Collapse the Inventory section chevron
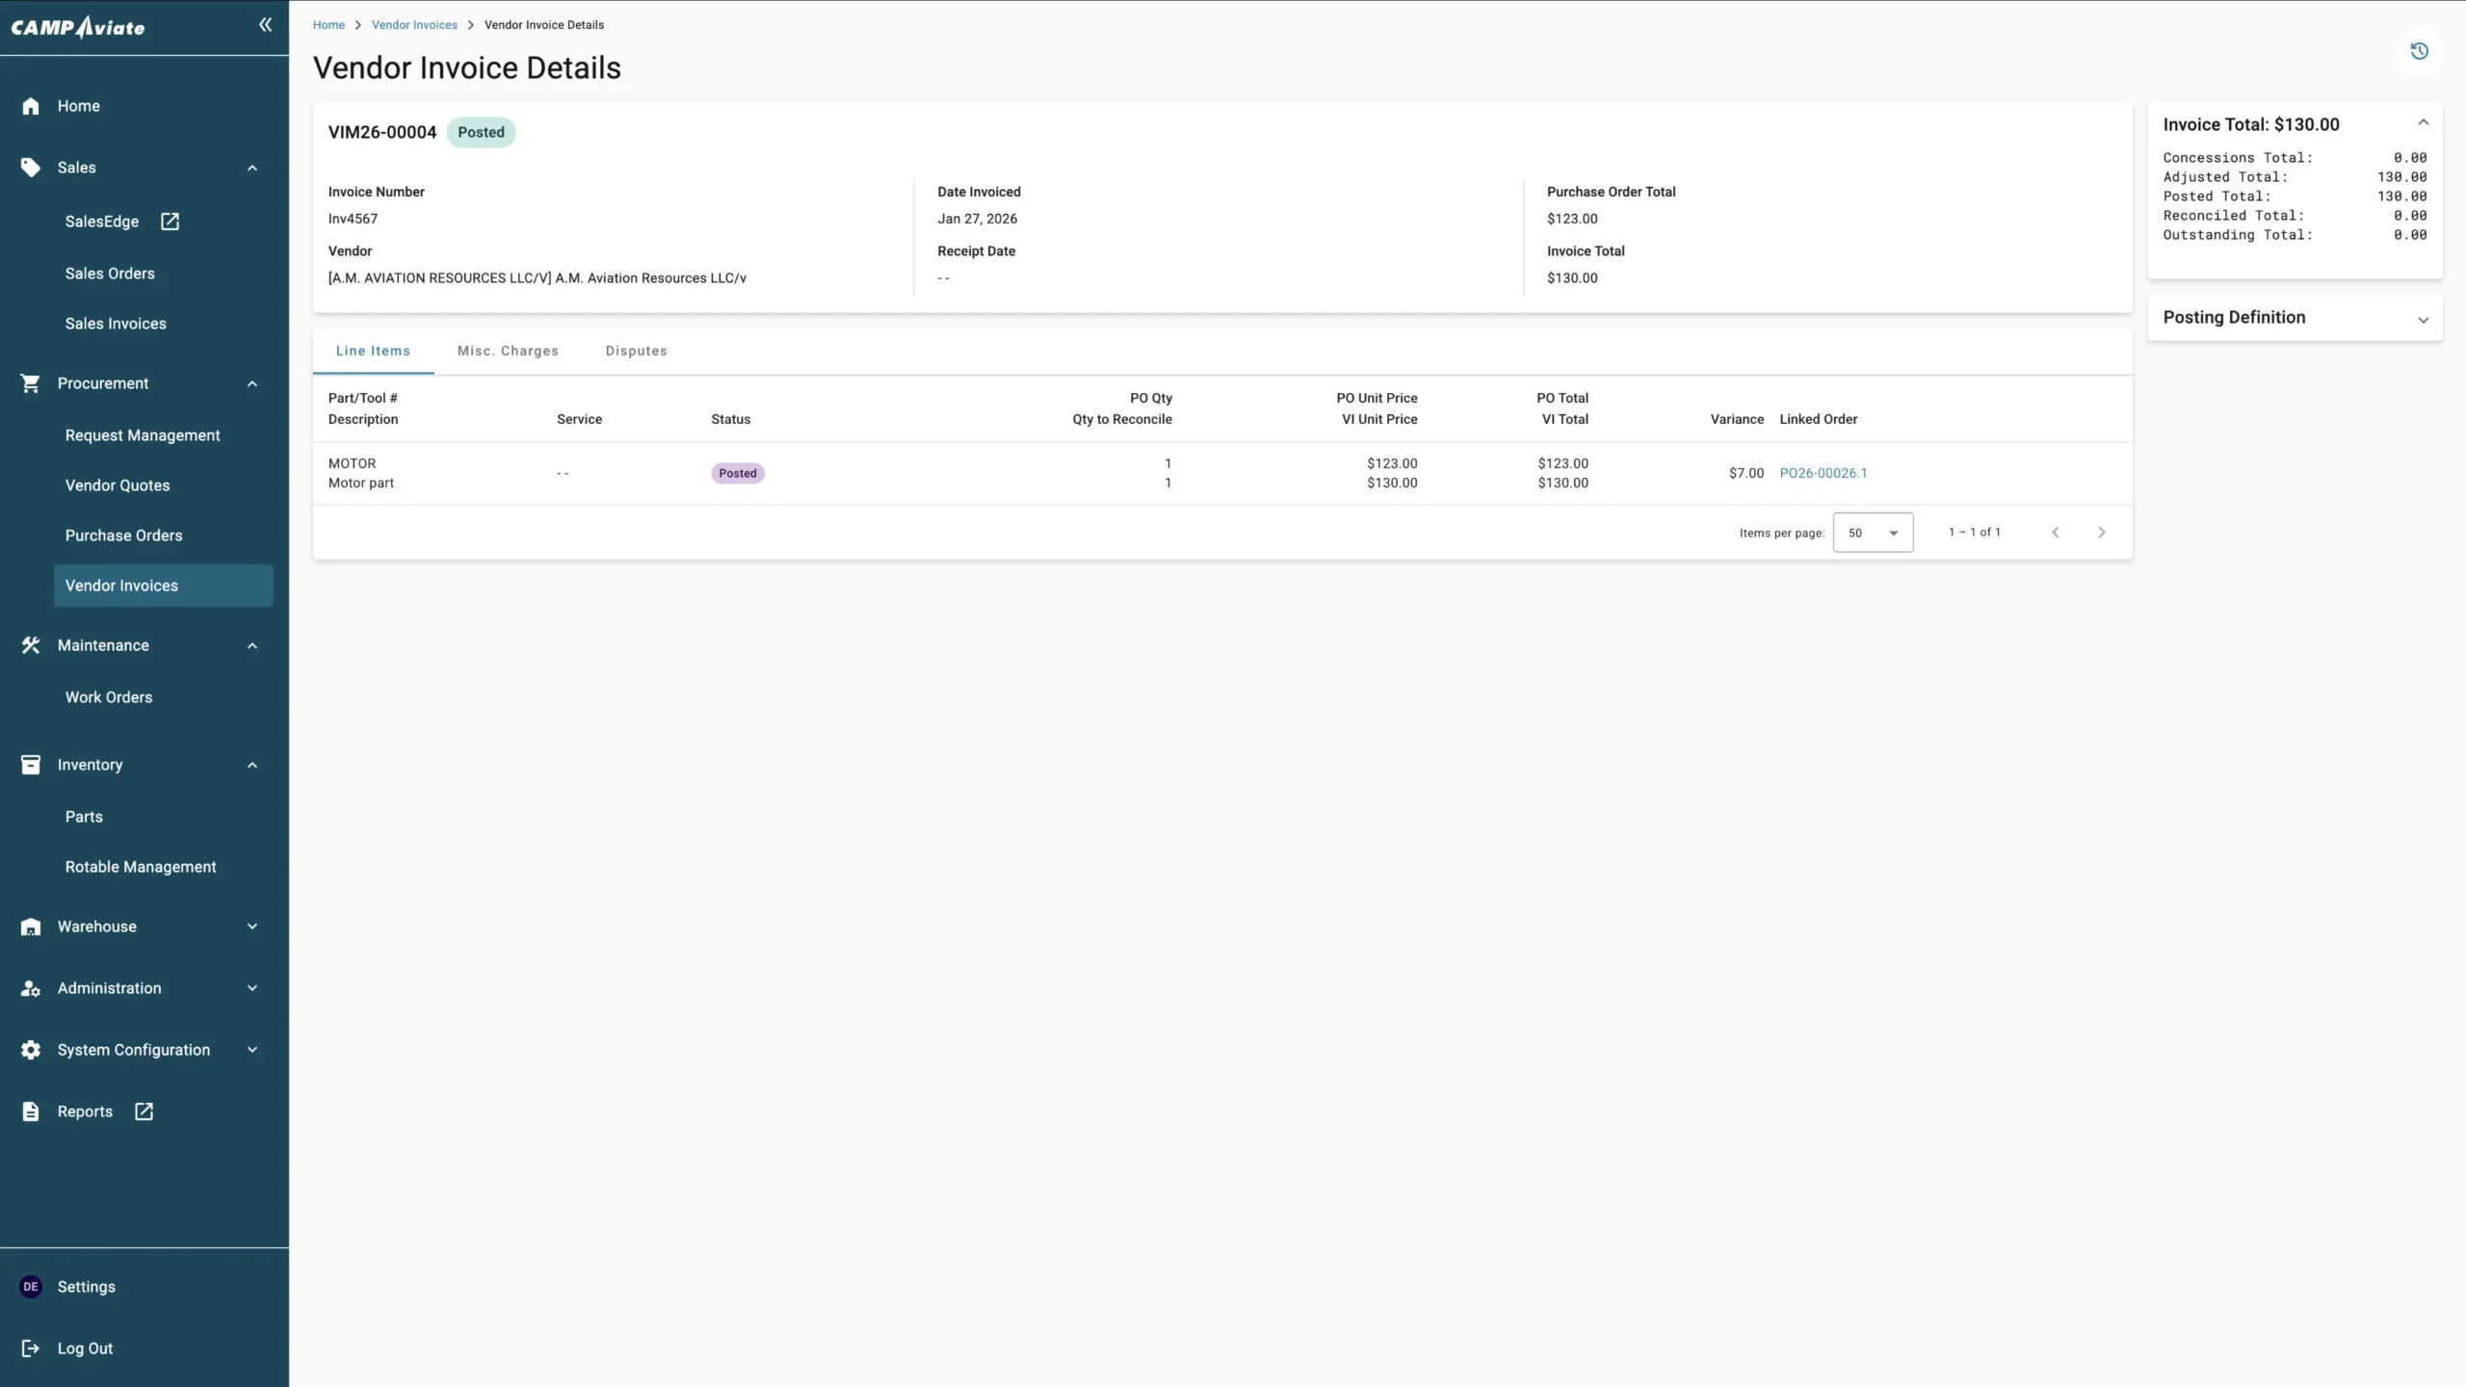Image resolution: width=2466 pixels, height=1387 pixels. tap(252, 765)
